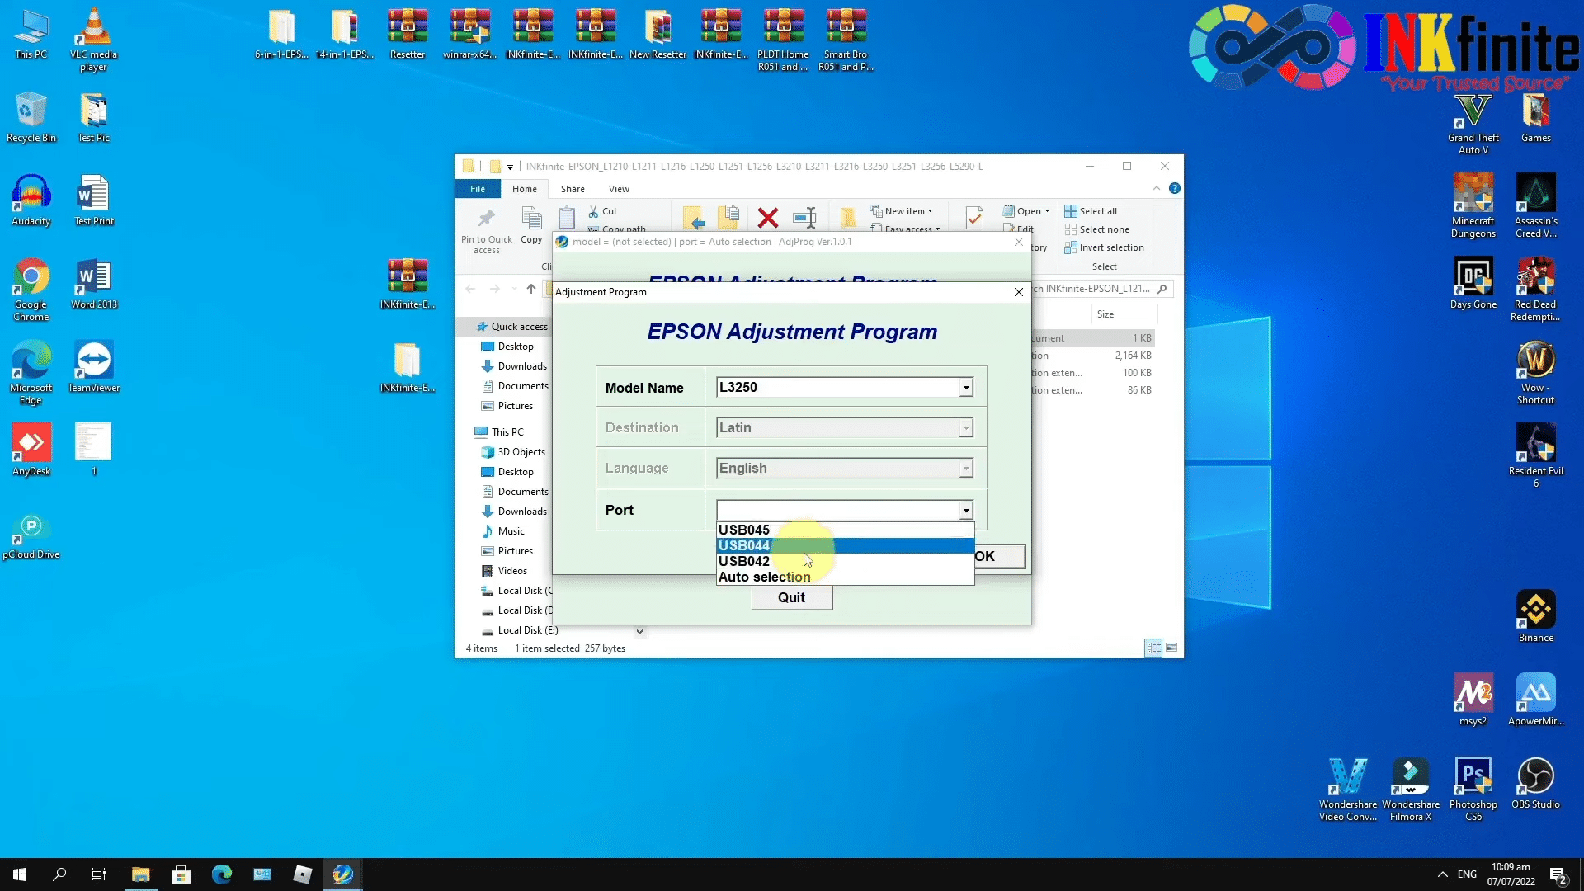Viewport: 1584px width, 891px height.
Task: Open pCloud Drive desktop icon
Action: pos(31,534)
